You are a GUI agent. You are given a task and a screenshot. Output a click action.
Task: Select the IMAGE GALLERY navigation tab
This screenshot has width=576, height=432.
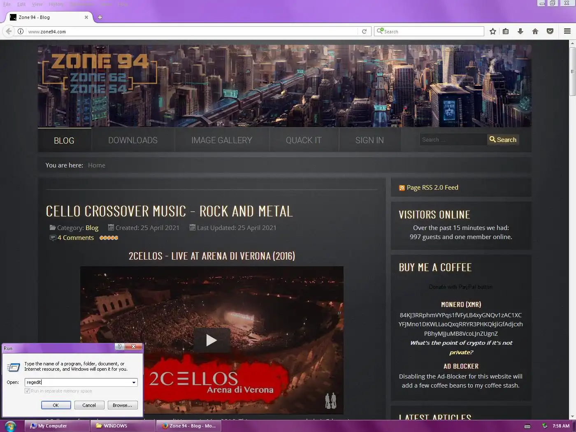tap(222, 140)
